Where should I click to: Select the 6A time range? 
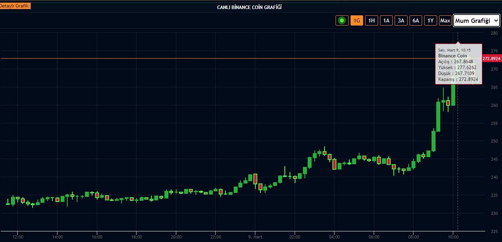point(416,20)
